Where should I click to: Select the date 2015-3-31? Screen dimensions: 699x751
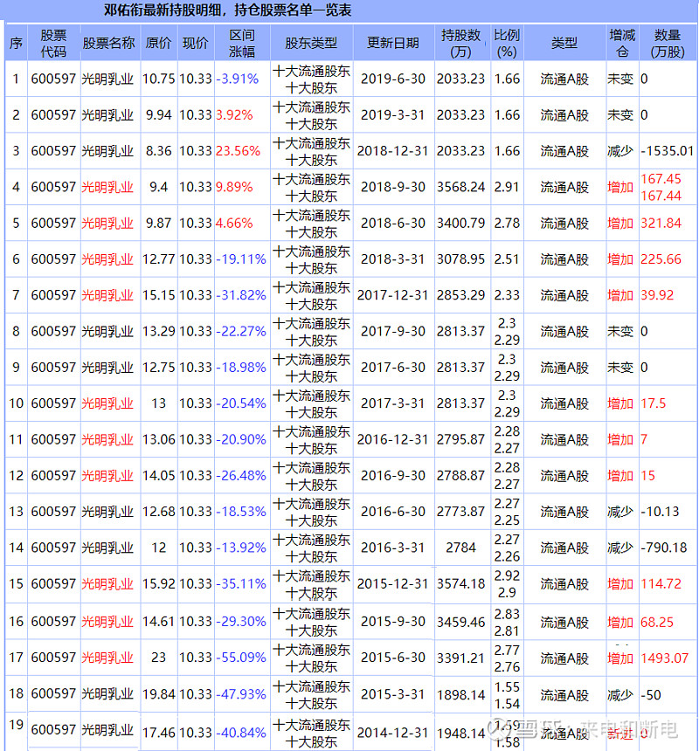(x=393, y=694)
